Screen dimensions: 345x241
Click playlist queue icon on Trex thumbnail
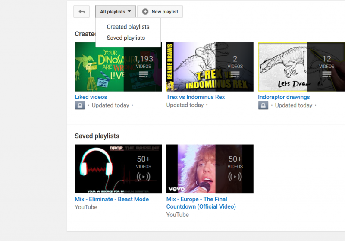(235, 75)
